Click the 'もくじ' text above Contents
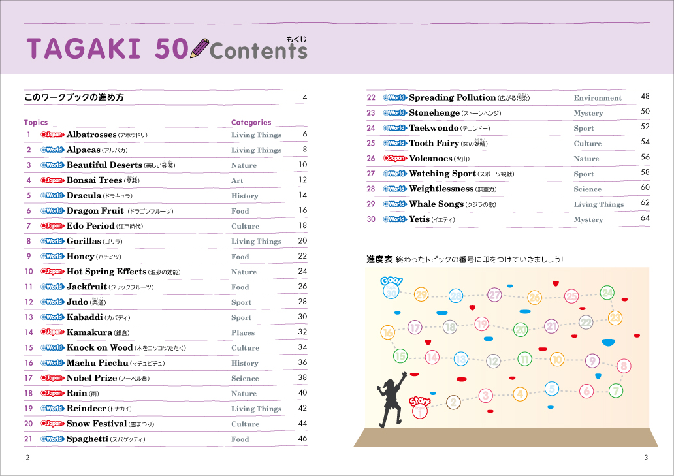The image size is (674, 476). tap(297, 39)
